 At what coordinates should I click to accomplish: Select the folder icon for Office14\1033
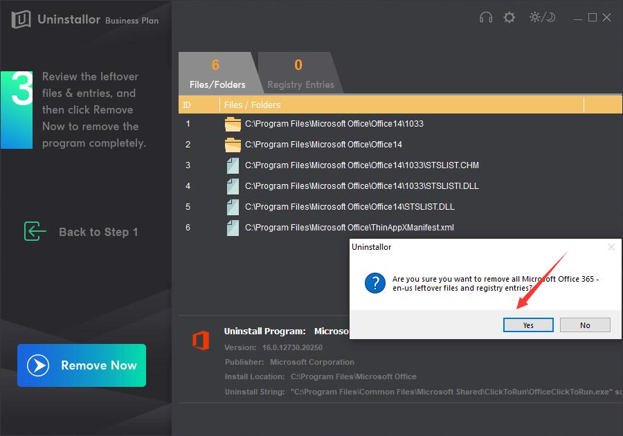[x=233, y=125]
